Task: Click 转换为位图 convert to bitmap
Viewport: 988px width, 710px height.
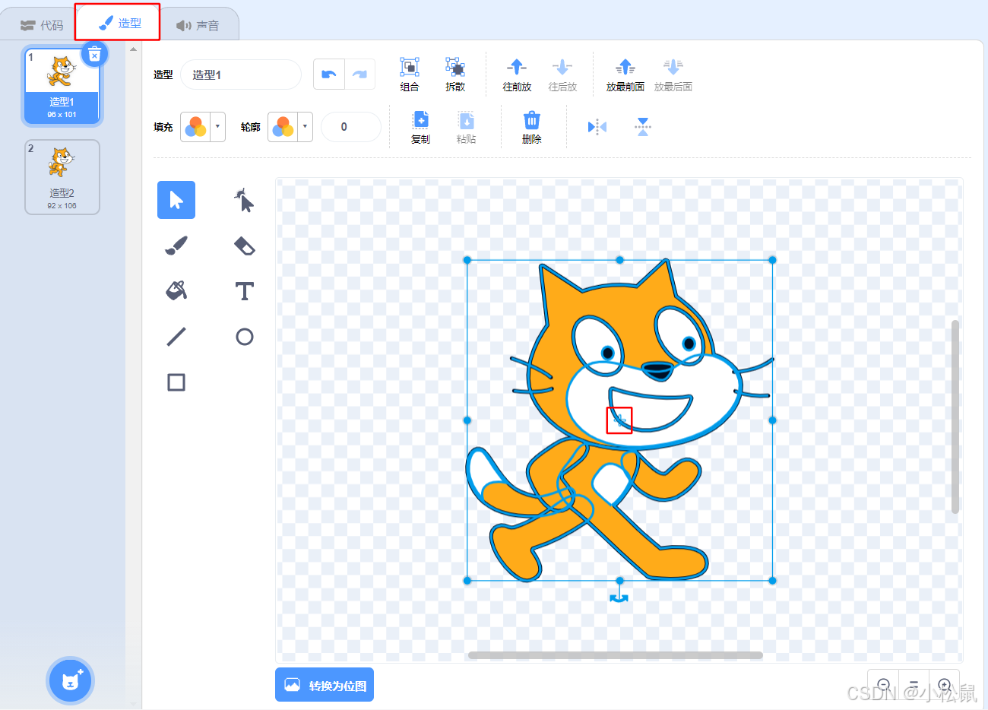Action: 325,685
